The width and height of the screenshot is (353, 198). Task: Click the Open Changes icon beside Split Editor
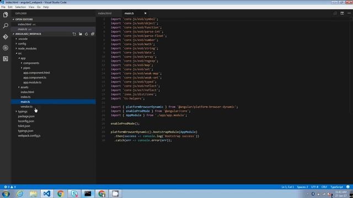tap(335, 13)
